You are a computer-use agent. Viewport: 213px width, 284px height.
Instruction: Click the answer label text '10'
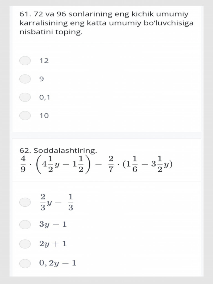click(x=44, y=116)
